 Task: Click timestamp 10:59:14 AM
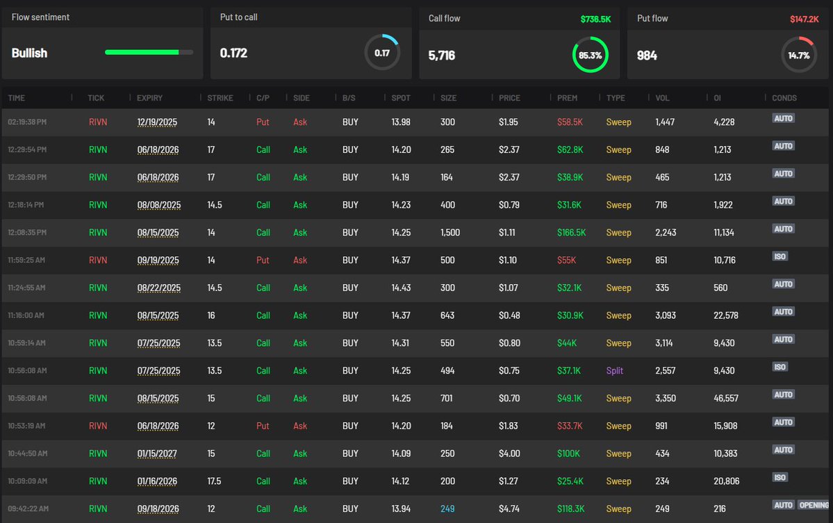(x=26, y=343)
